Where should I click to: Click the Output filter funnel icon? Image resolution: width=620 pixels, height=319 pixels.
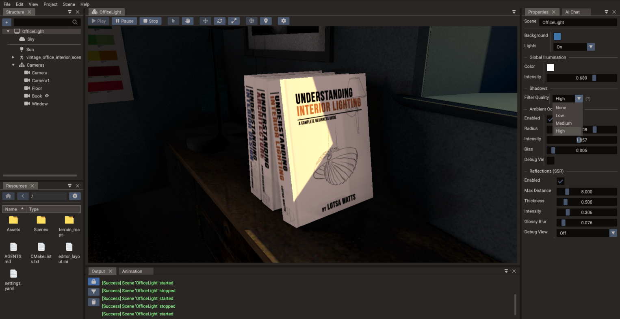[93, 292]
